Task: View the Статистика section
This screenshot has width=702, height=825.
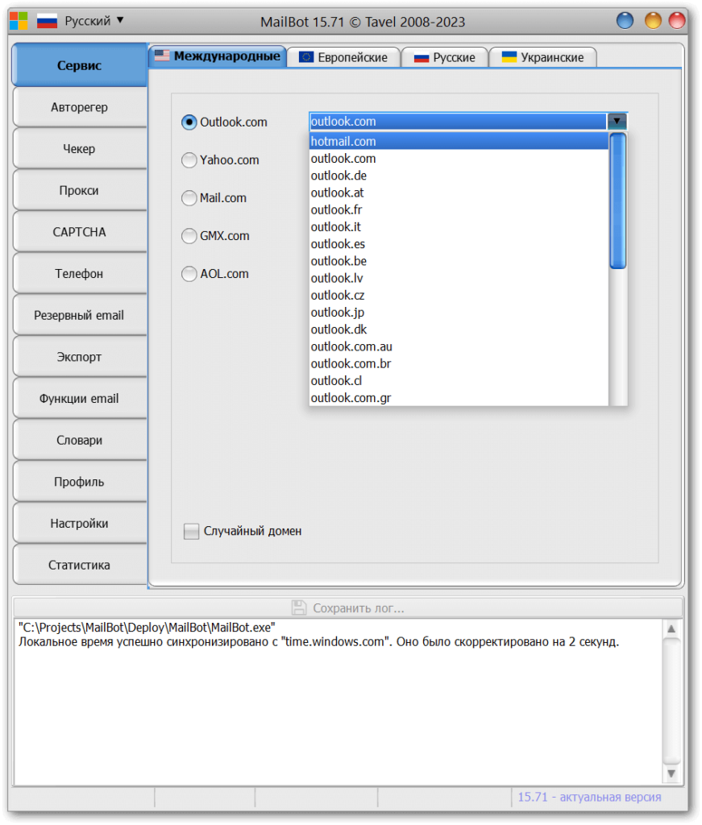Action: pos(80,565)
